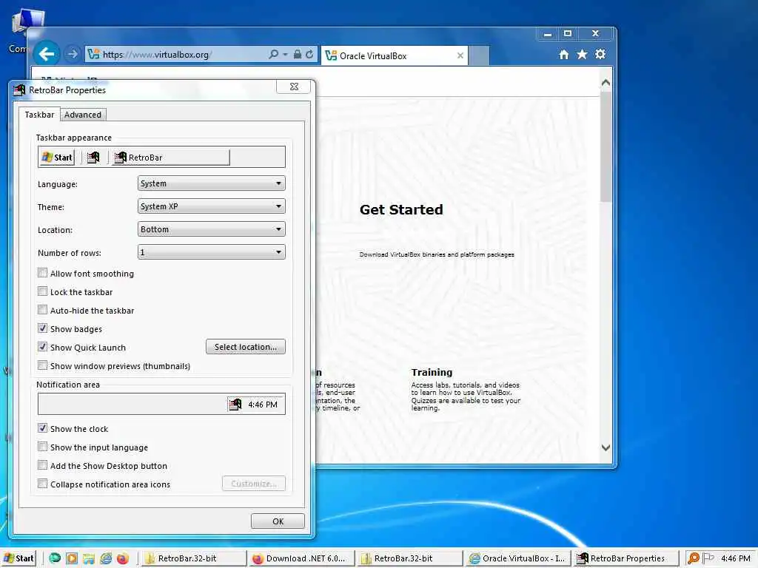Launch Internet Explorer from quick launch

(x=106, y=558)
